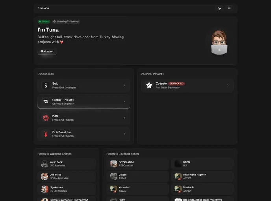Click the tuna.one site logo

click(43, 8)
